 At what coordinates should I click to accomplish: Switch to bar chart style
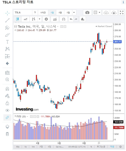click(x=34, y=19)
